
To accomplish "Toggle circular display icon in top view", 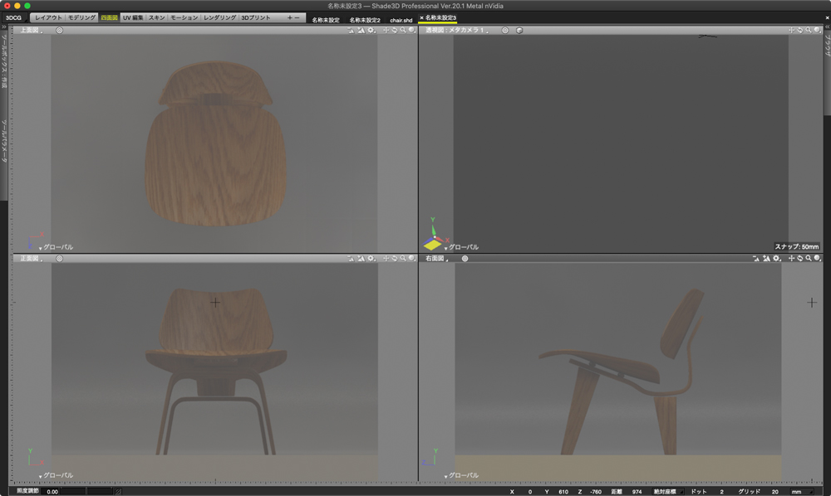I will (x=59, y=30).
